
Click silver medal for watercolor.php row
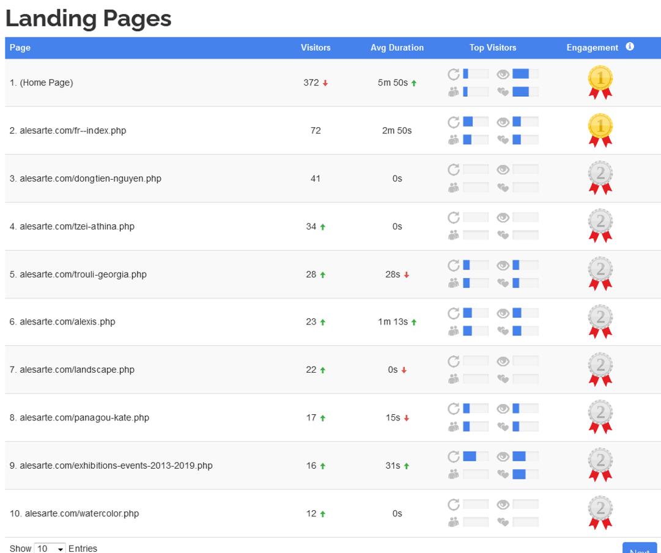[600, 513]
